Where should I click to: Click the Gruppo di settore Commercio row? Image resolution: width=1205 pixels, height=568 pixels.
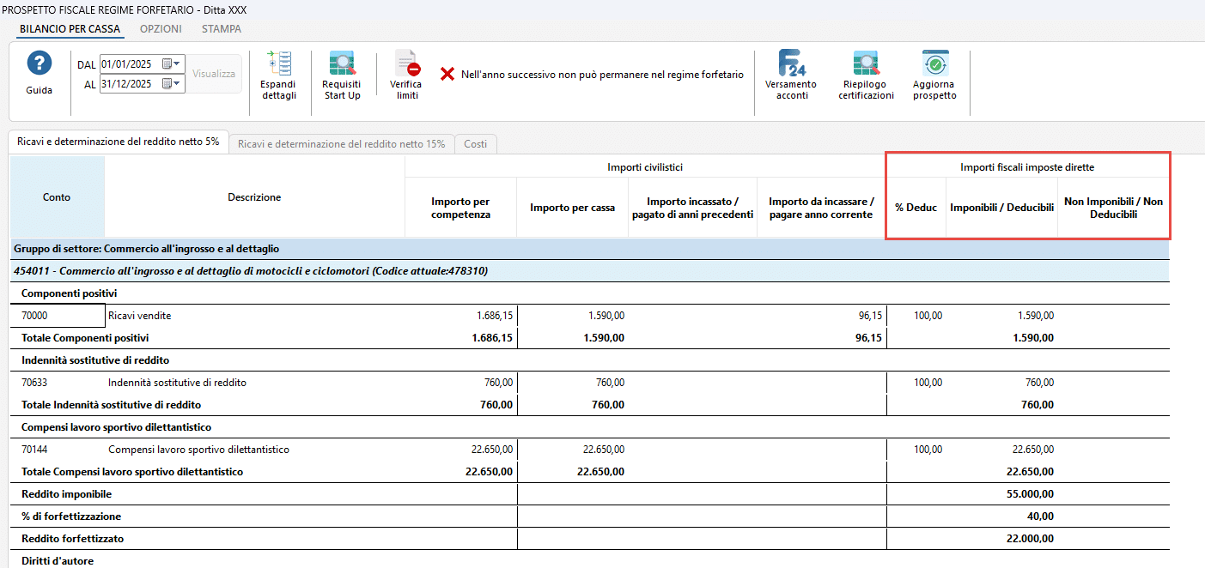click(x=589, y=249)
